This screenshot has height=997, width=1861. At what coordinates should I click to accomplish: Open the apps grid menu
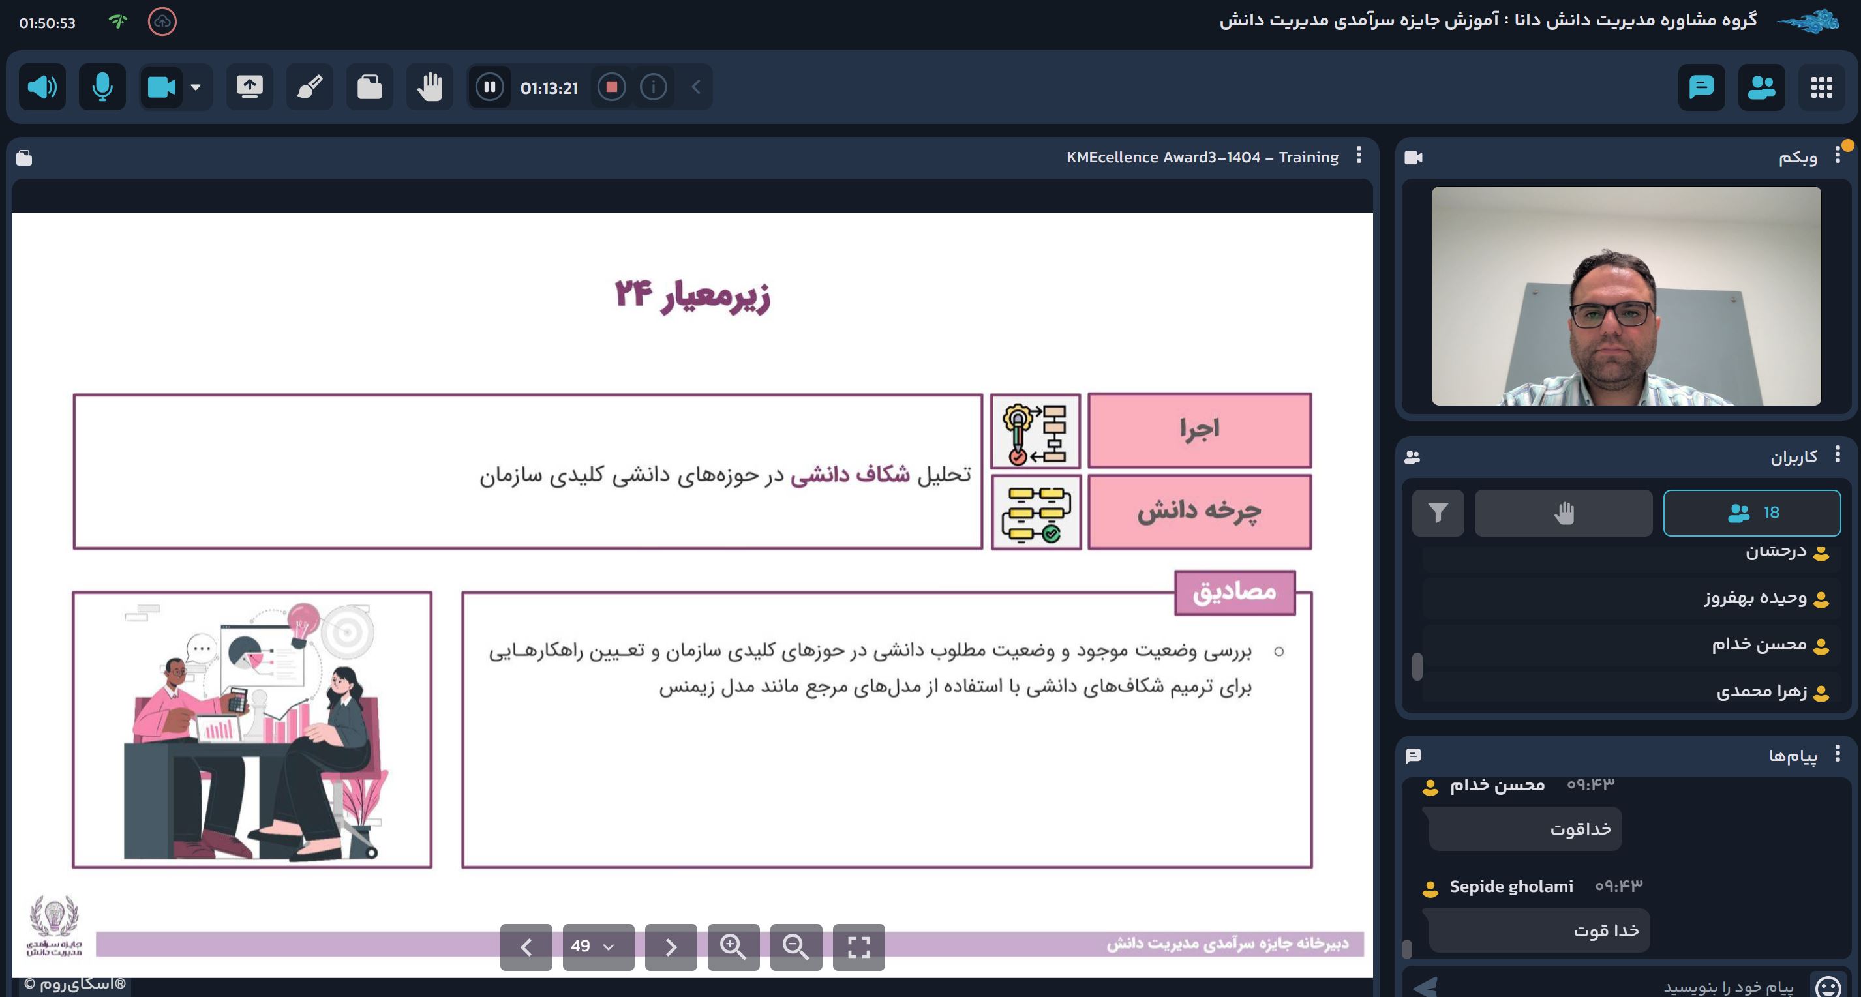(x=1821, y=87)
